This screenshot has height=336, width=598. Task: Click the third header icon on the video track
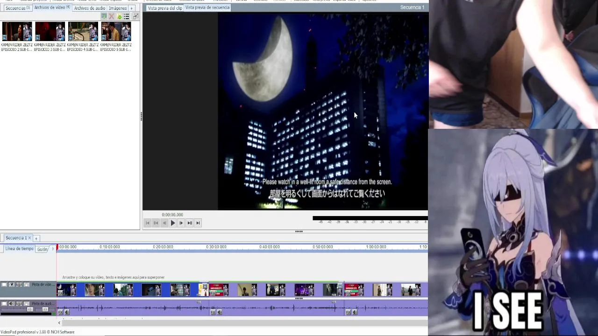pos(19,285)
